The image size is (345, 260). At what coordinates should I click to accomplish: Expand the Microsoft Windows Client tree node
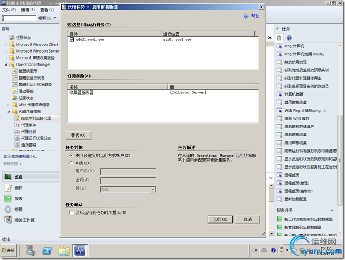pyautogui.click(x=6, y=45)
